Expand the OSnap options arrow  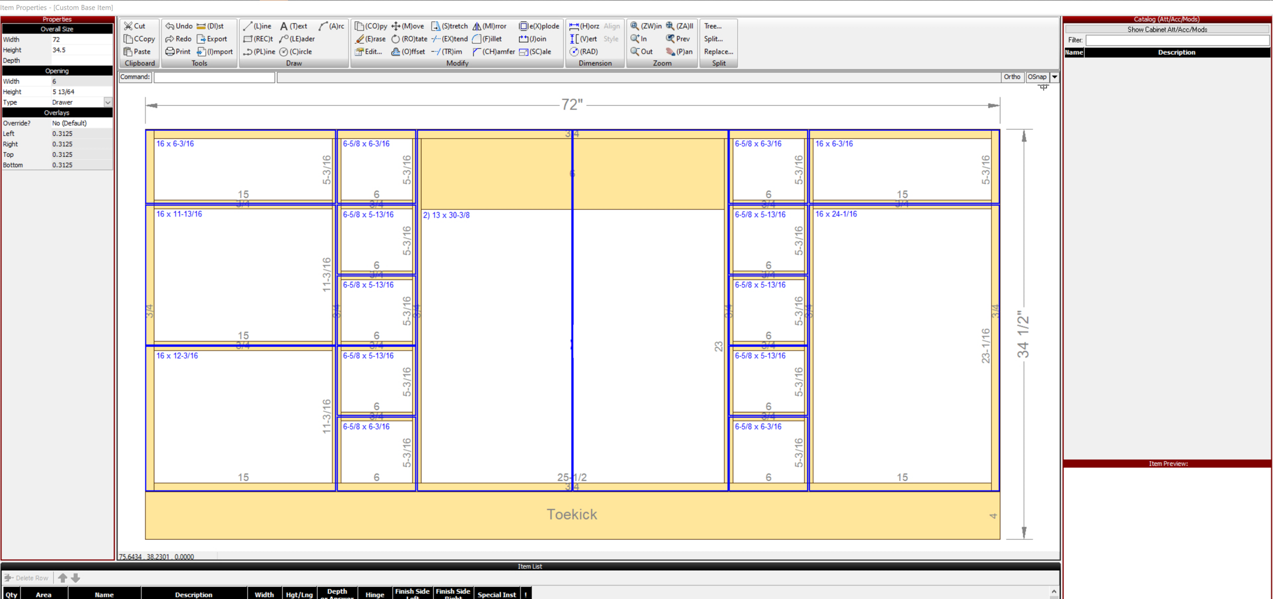[x=1055, y=77]
